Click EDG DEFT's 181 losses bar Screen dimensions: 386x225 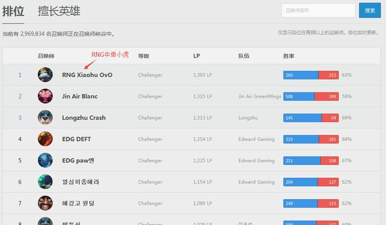[329, 139]
